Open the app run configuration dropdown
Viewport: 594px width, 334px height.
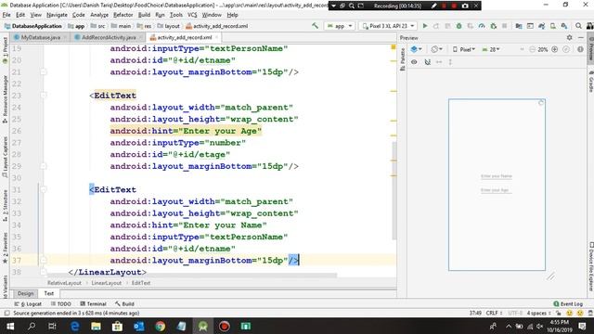340,26
